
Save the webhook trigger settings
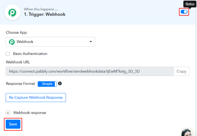tap(13, 124)
